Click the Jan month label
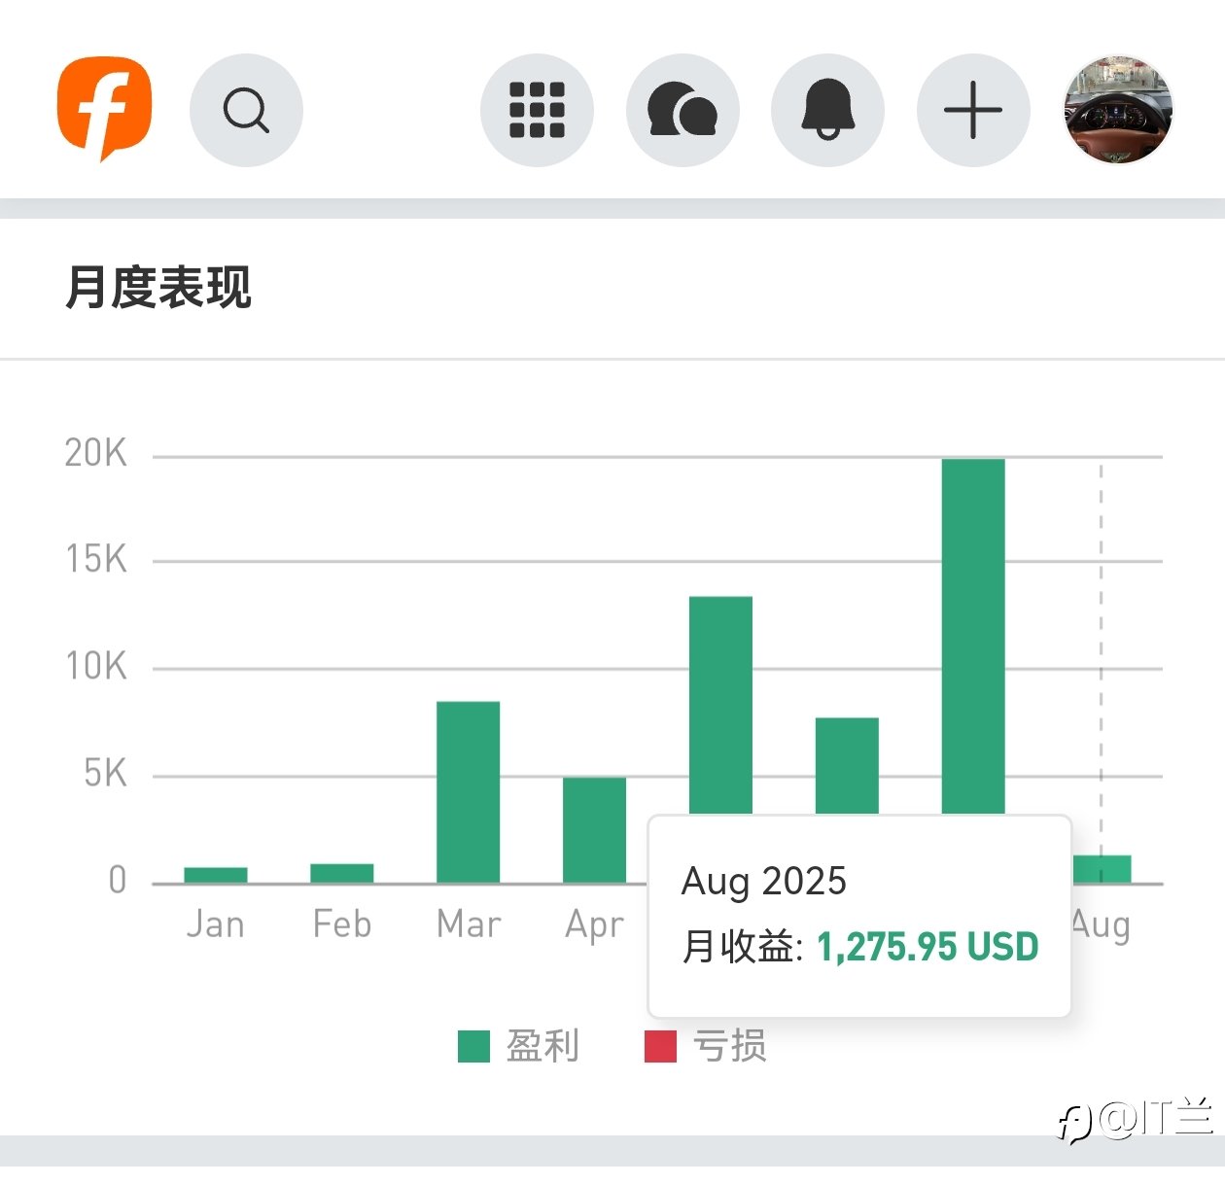The image size is (1225, 1185). tap(215, 924)
